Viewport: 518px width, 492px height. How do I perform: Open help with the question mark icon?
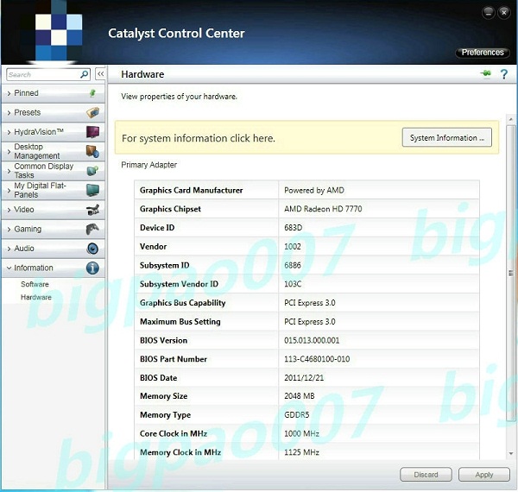(504, 74)
